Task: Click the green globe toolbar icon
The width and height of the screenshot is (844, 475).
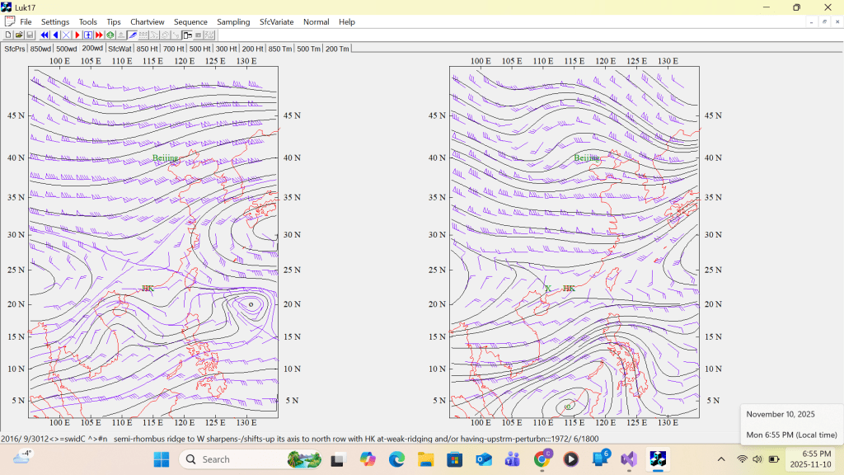Action: pos(110,35)
